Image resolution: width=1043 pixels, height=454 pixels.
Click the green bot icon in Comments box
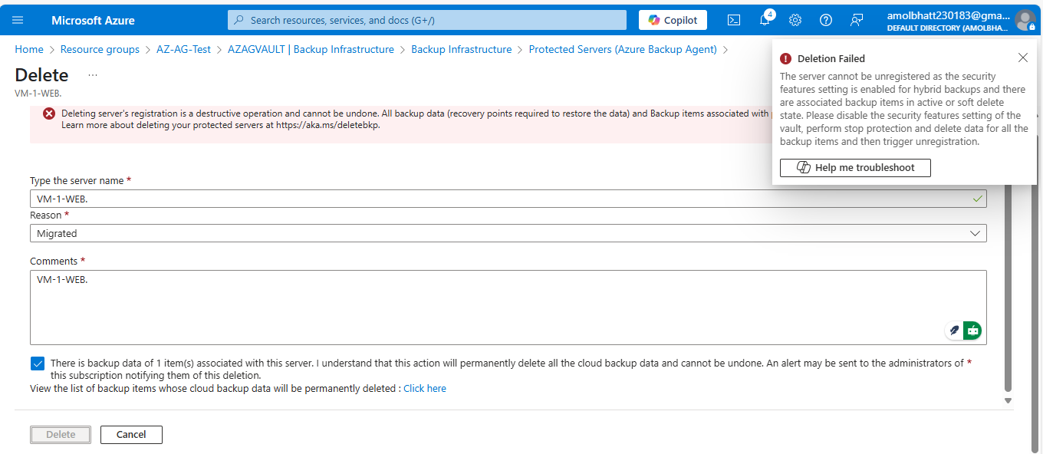click(972, 330)
